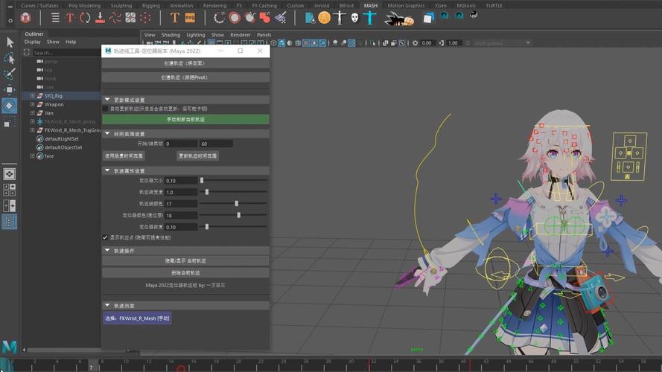
Task: Choose the Paint selection brush tool
Action: (9, 74)
